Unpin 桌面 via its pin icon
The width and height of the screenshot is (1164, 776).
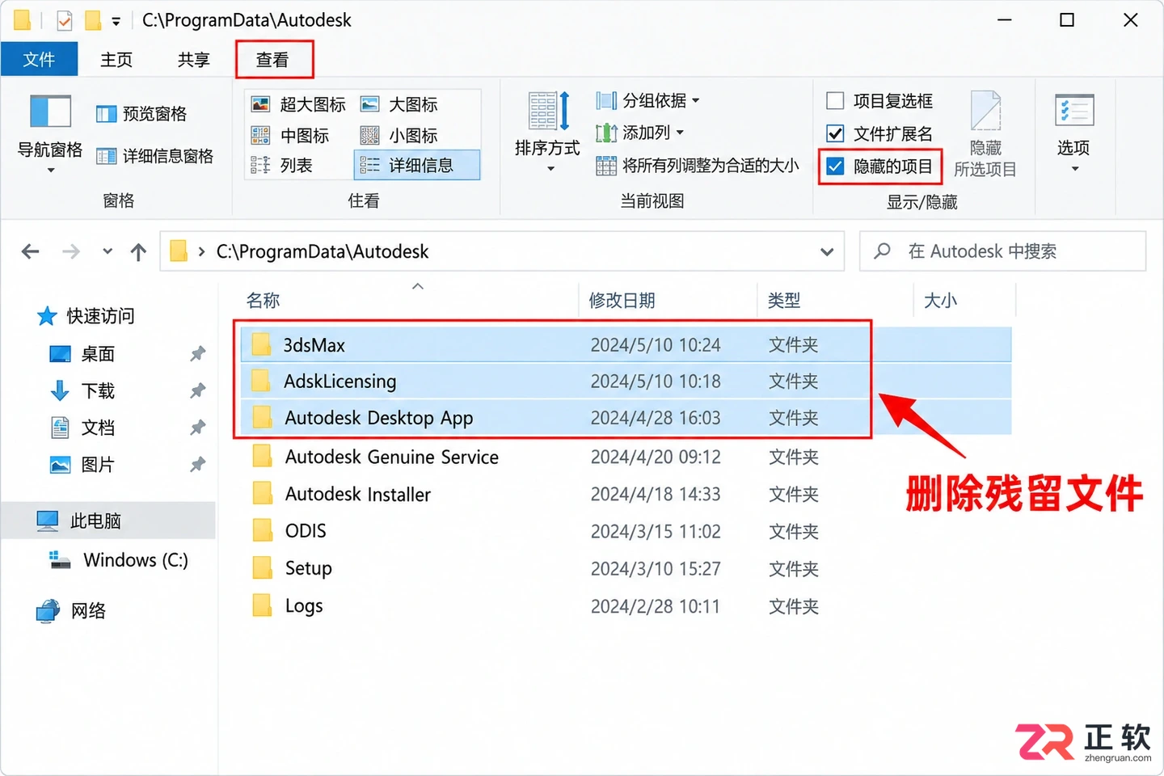tap(197, 354)
